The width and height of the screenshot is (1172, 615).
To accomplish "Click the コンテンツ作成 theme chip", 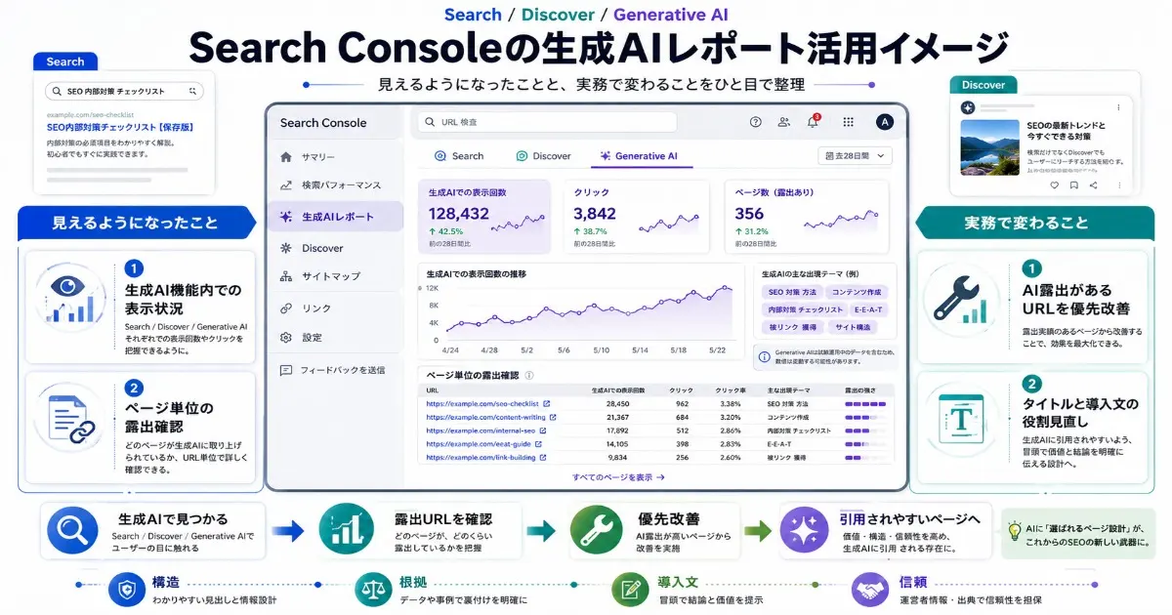I will [x=855, y=293].
